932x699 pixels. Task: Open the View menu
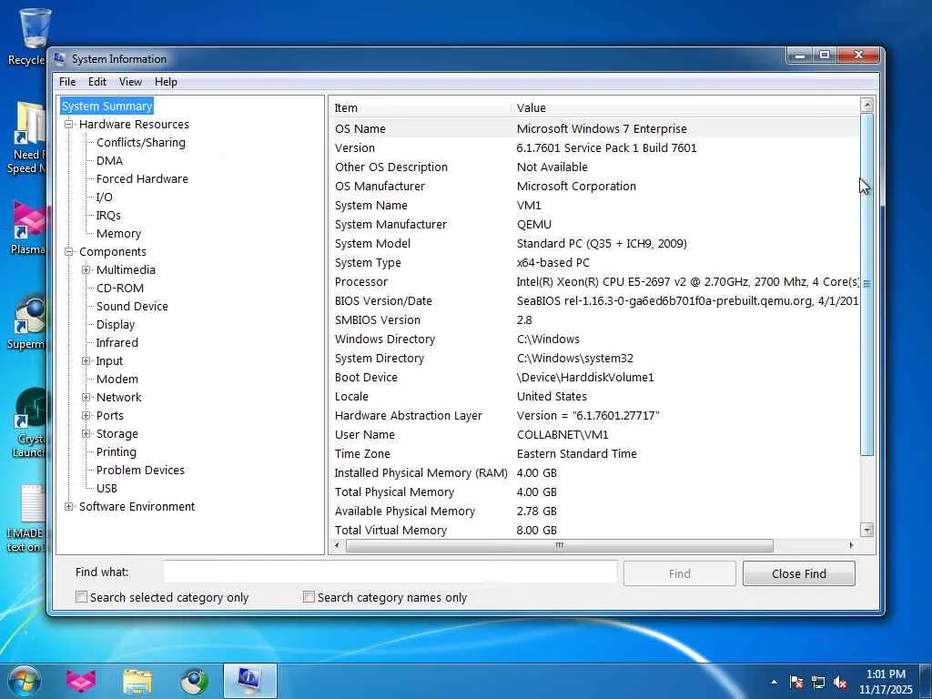point(130,82)
